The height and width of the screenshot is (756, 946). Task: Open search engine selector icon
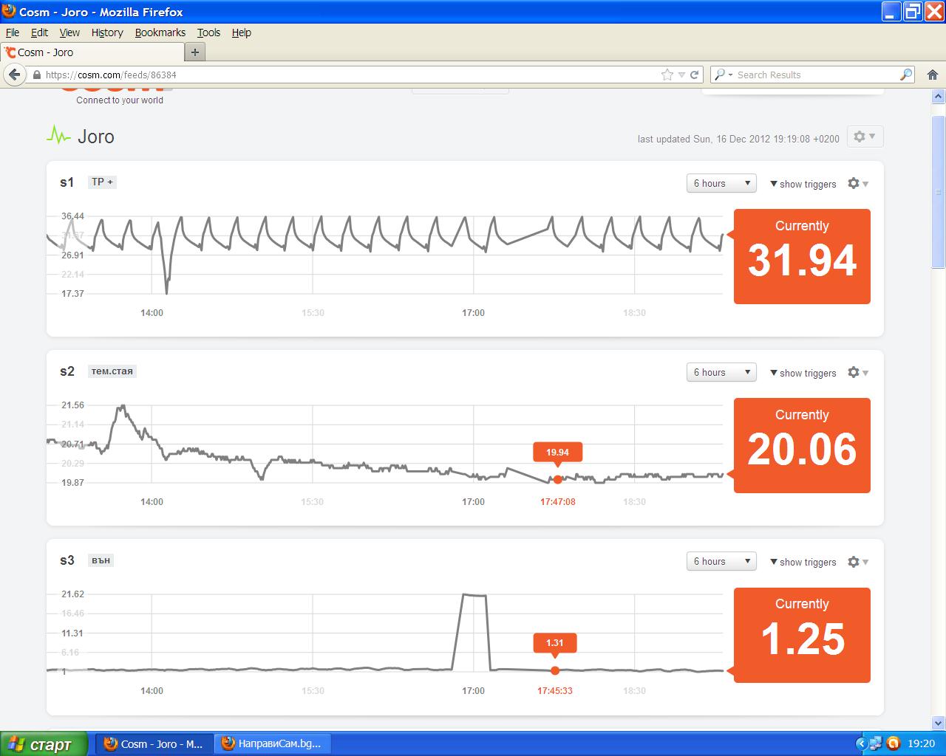[723, 75]
